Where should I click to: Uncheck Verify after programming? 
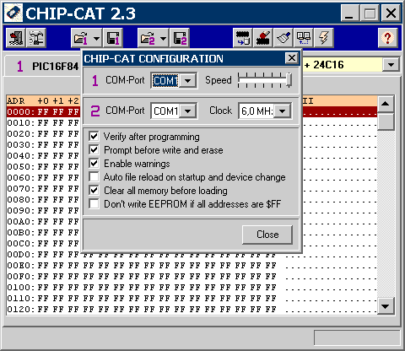[94, 137]
